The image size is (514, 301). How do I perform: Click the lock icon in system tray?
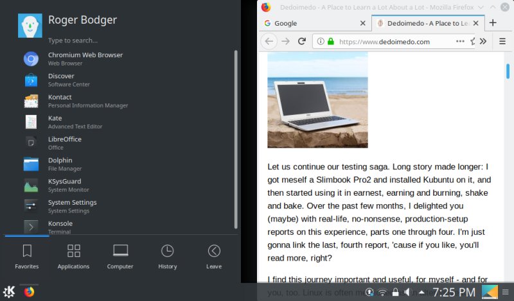coord(396,292)
